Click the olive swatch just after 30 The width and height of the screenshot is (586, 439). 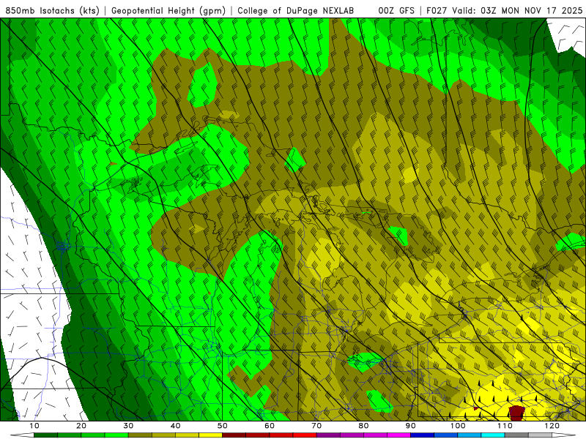pyautogui.click(x=140, y=435)
